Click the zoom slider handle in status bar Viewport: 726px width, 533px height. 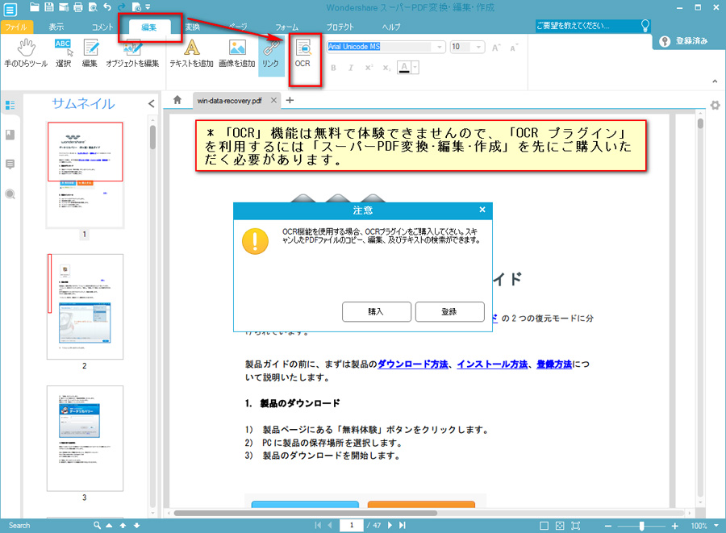[x=641, y=526]
